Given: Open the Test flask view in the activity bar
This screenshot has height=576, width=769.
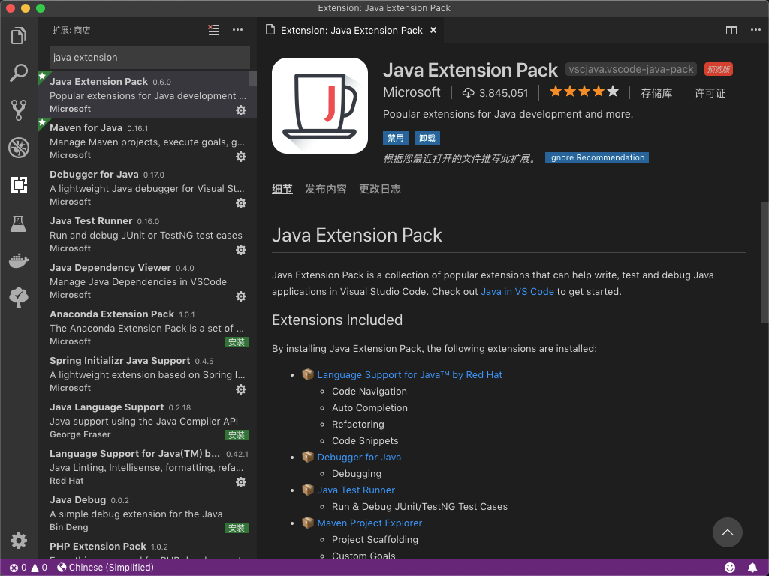Looking at the screenshot, I should (x=19, y=222).
